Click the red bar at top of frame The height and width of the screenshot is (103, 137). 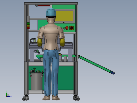44,6
